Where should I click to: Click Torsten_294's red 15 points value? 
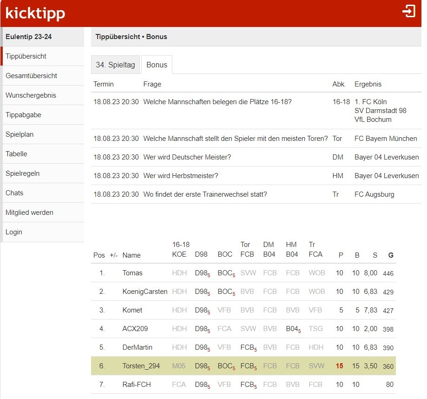(x=339, y=366)
